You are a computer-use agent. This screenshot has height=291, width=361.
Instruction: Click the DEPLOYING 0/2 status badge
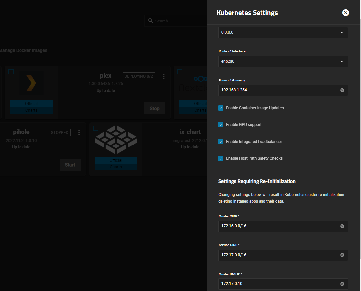coord(139,76)
